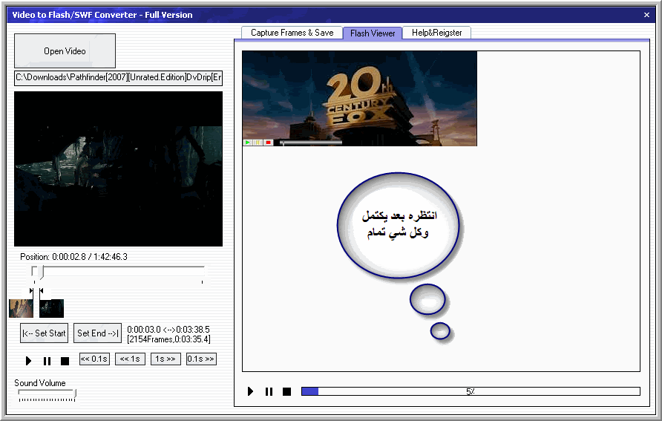Step back 0.1 seconds
The width and height of the screenshot is (662, 421).
coord(94,359)
